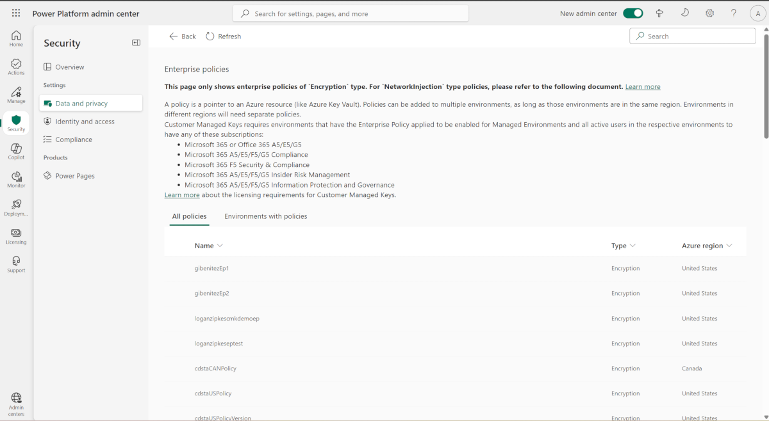Viewport: 769px width, 421px height.
Task: Open the settings gear icon
Action: (709, 13)
